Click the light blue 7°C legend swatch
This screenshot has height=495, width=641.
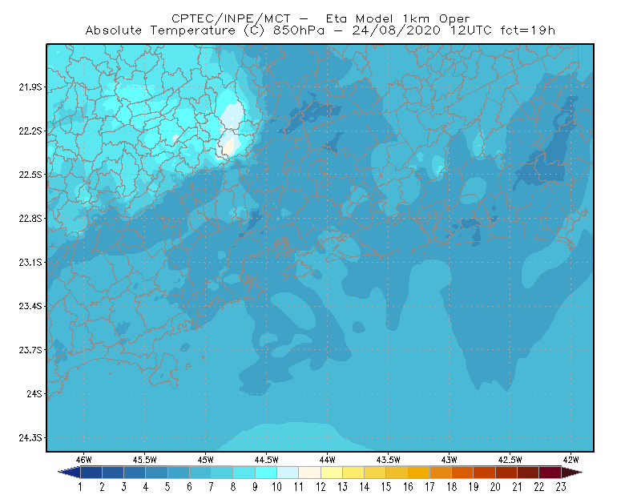[222, 473]
